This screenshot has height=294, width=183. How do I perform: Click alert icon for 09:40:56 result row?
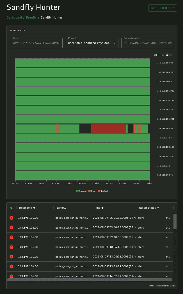point(12,237)
